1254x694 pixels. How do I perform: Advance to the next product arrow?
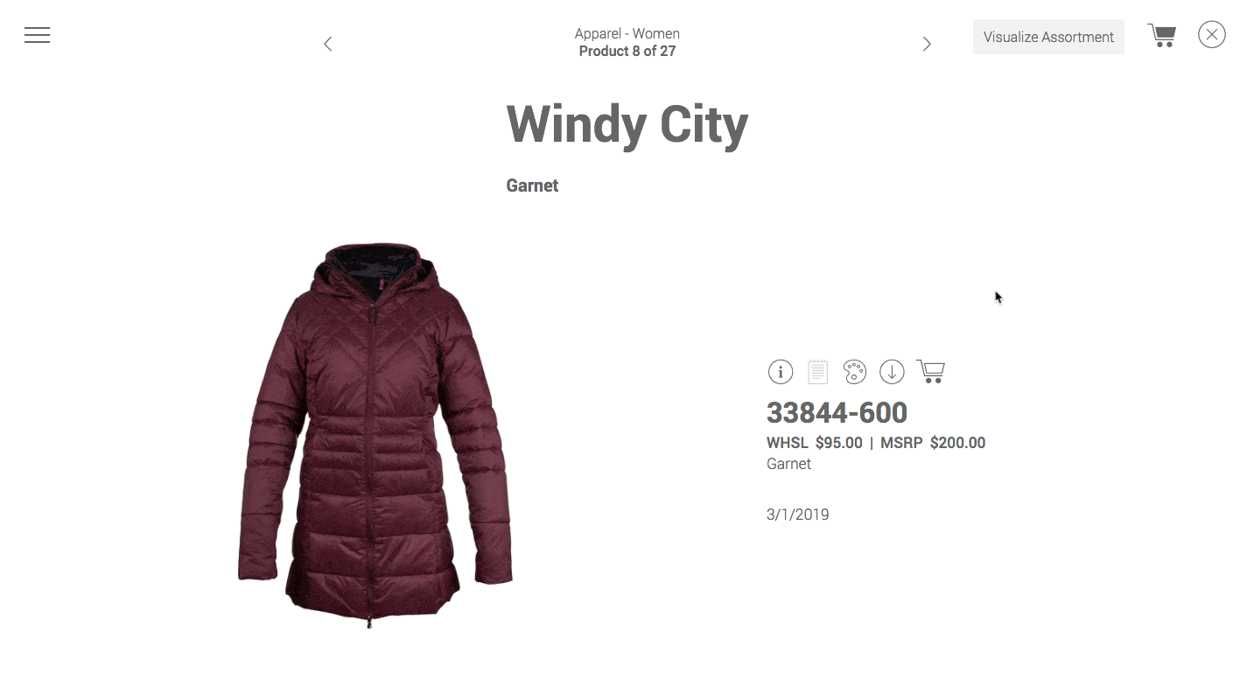(927, 44)
